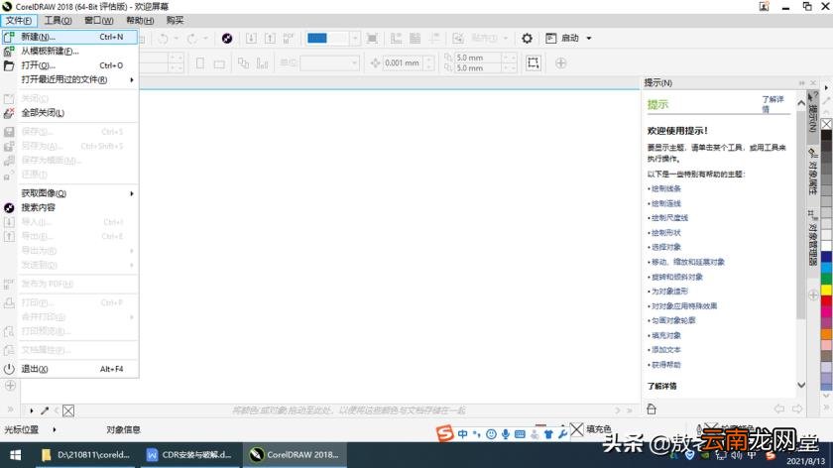Image resolution: width=833 pixels, height=468 pixels.
Task: Click the eyedropper icon in document palette
Action: (45, 410)
